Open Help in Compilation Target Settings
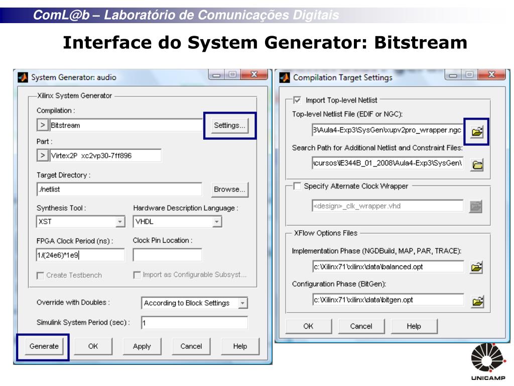Image resolution: width=514 pixels, height=386 pixels. (414, 326)
